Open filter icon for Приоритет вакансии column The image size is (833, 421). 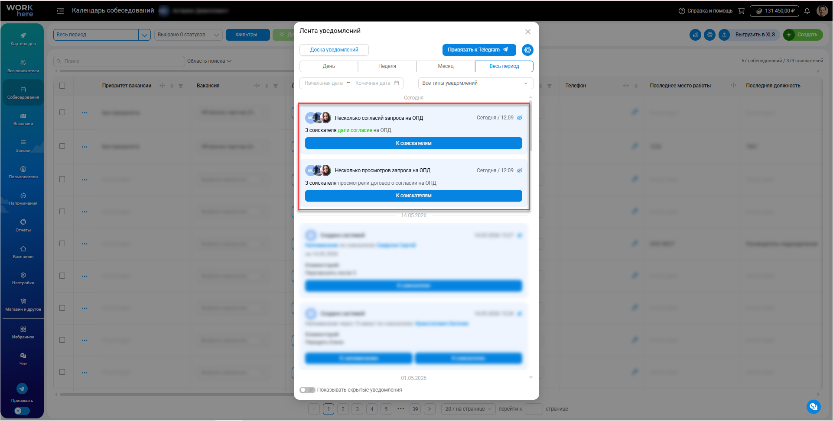181,86
